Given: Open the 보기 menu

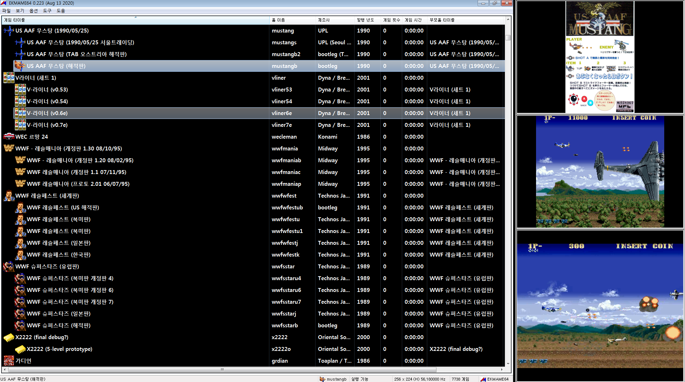Looking at the screenshot, I should pos(20,11).
